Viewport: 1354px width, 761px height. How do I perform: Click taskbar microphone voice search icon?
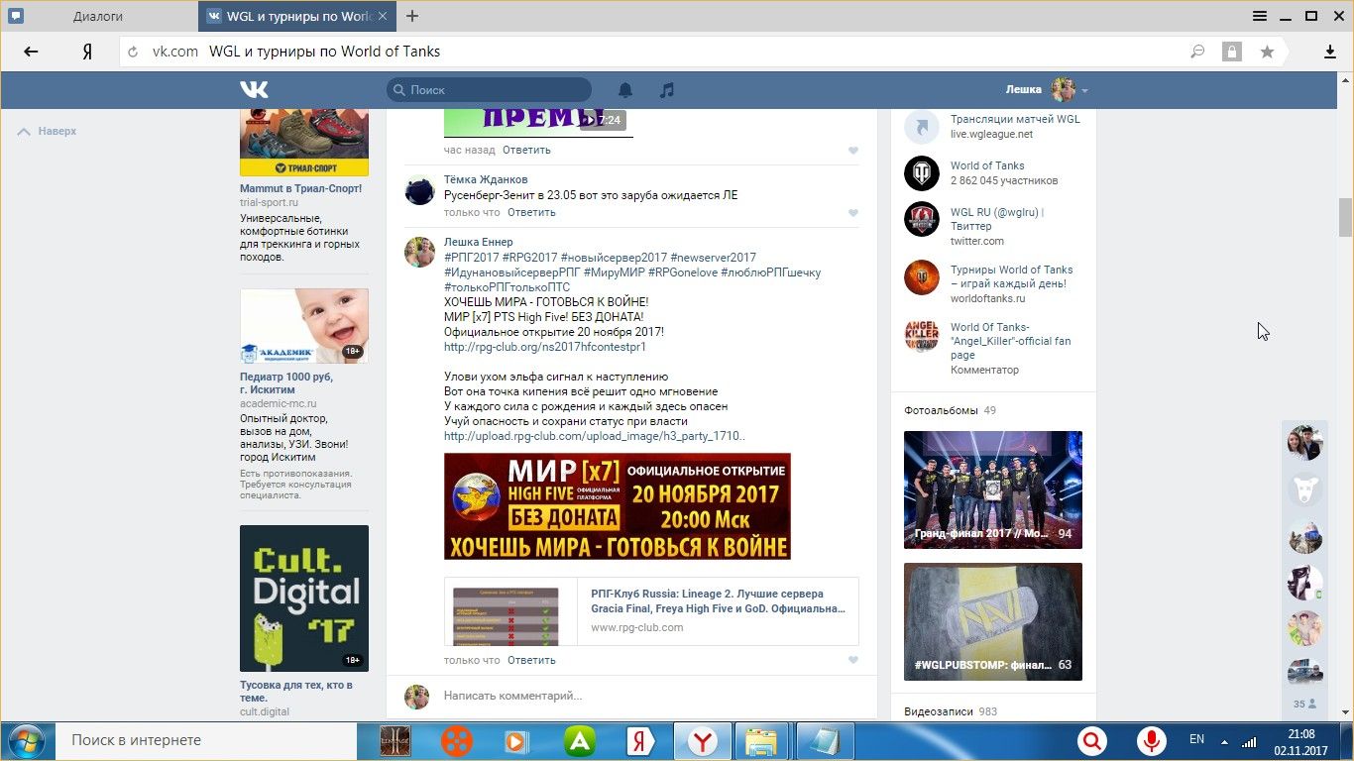tap(1151, 740)
